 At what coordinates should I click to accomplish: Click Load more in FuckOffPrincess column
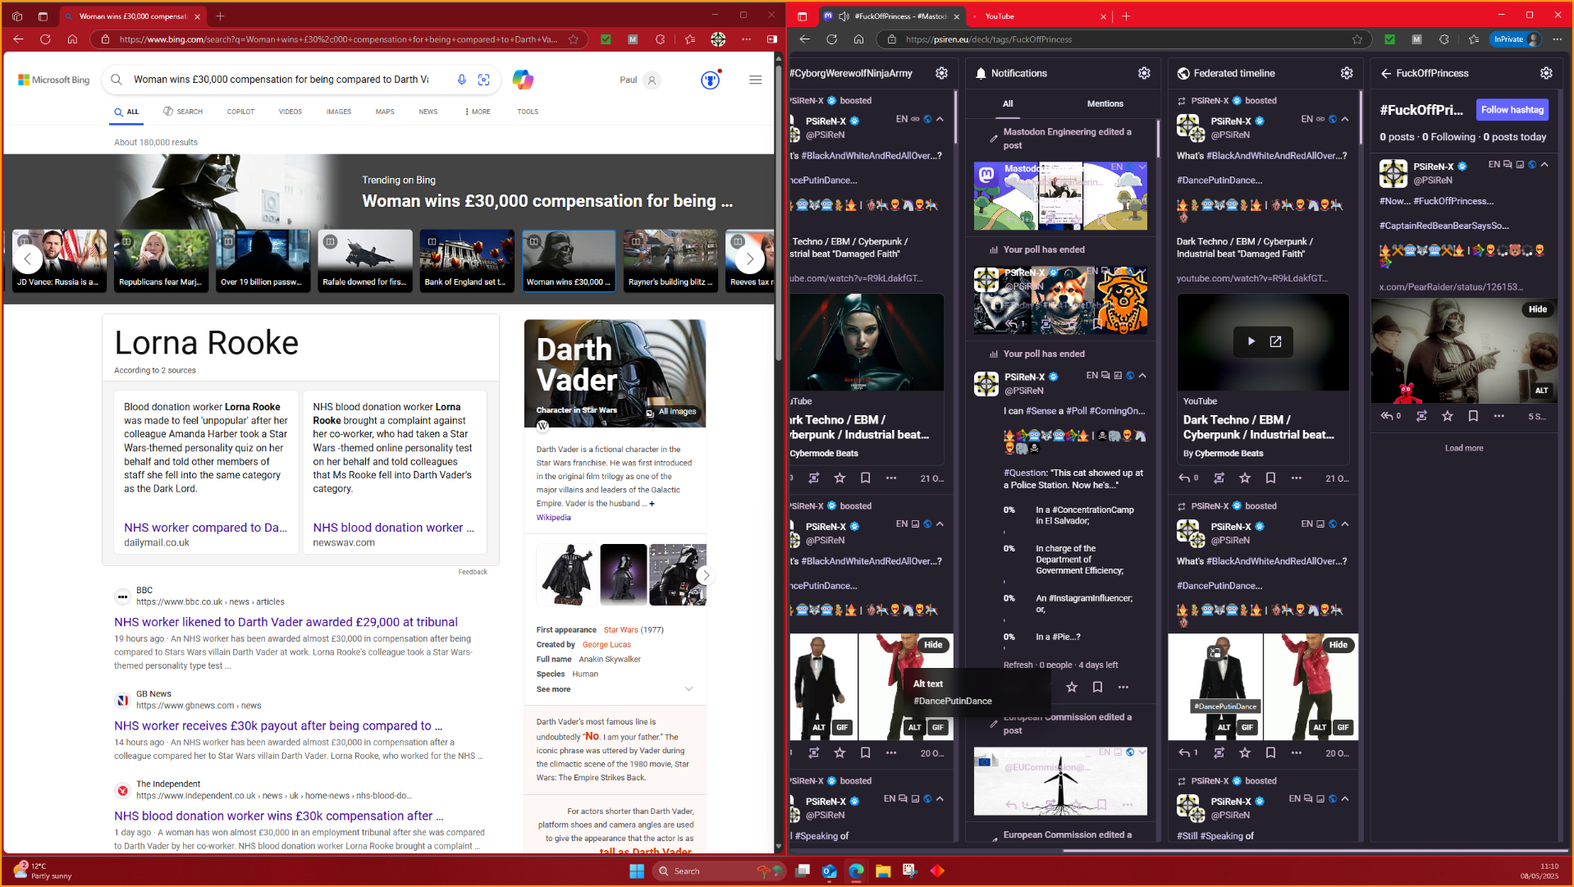click(1463, 448)
